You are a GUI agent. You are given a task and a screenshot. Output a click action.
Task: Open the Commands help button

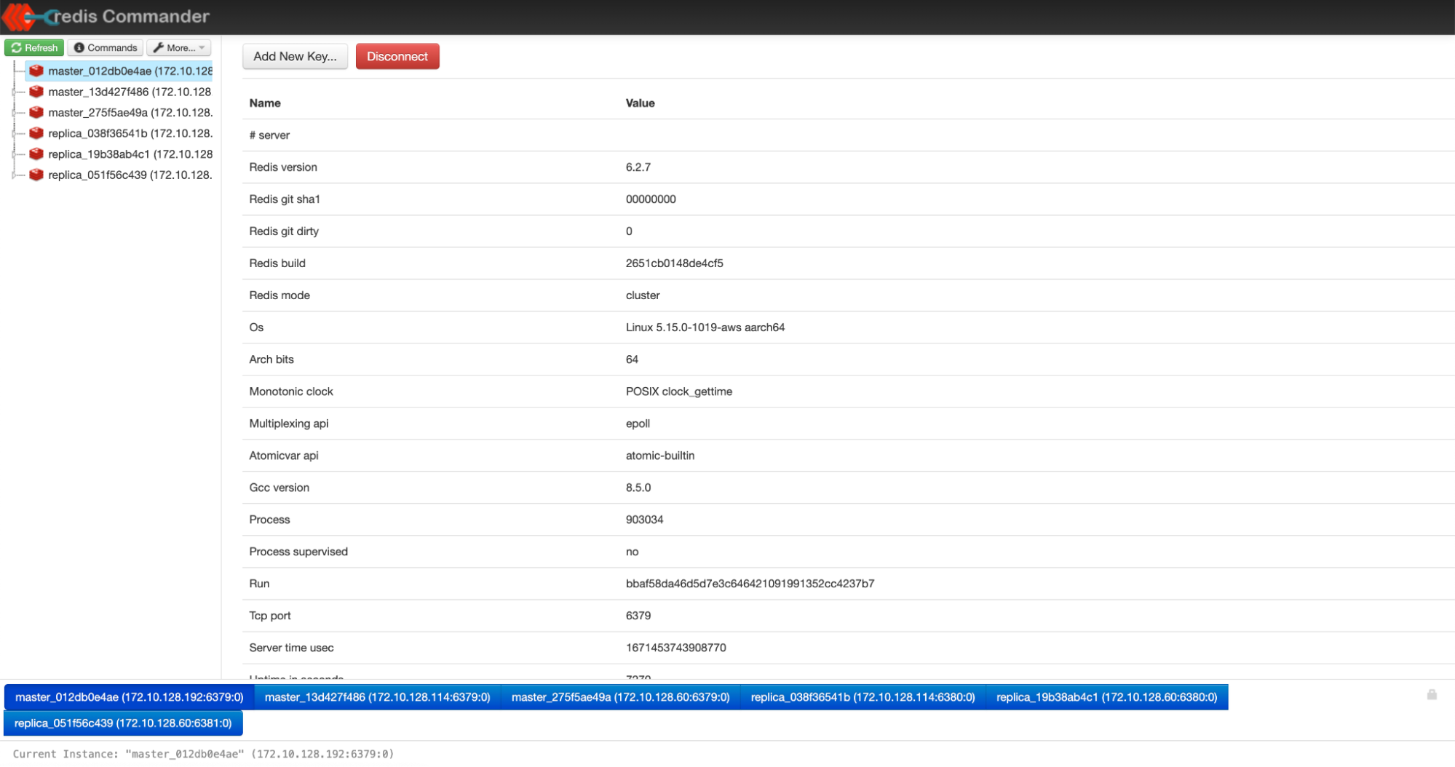106,47
